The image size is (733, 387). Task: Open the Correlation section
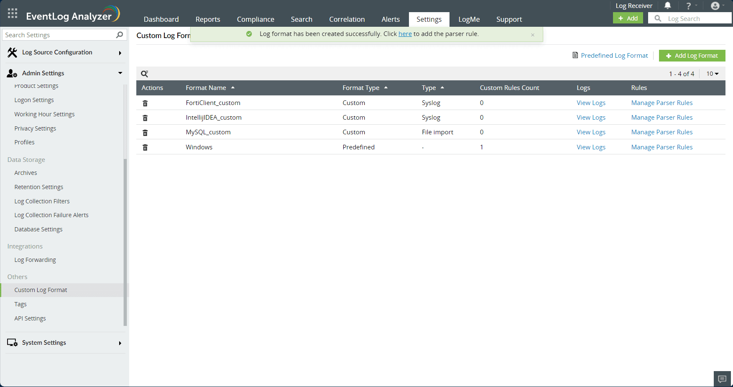pos(347,19)
